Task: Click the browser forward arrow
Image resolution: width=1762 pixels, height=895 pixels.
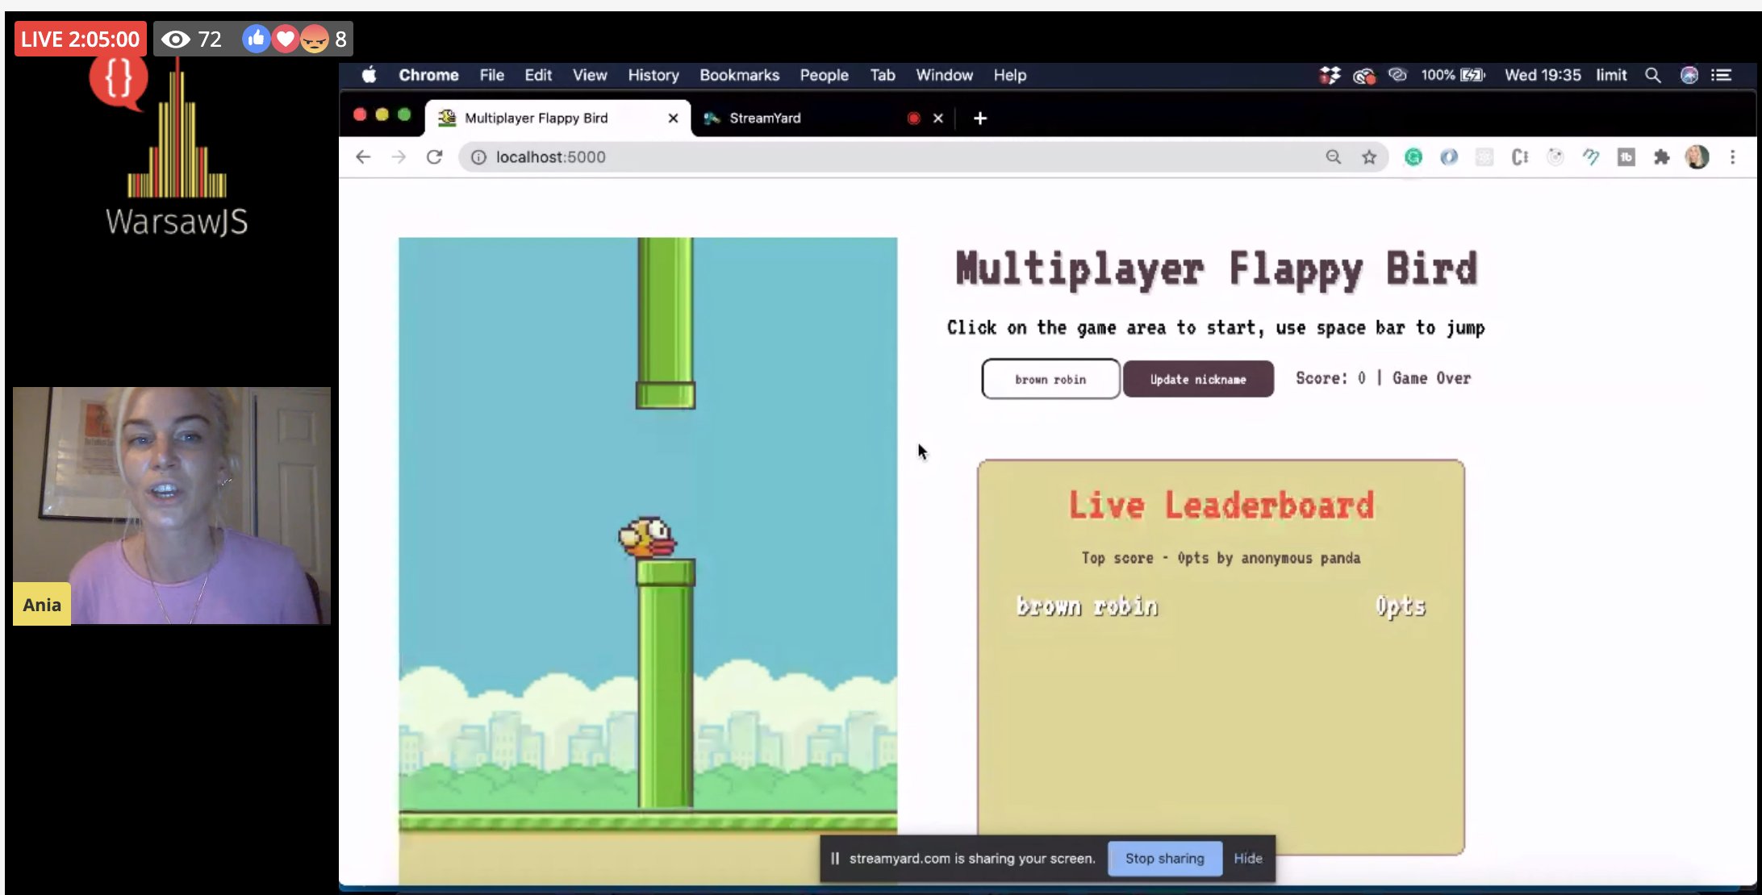Action: click(x=399, y=157)
